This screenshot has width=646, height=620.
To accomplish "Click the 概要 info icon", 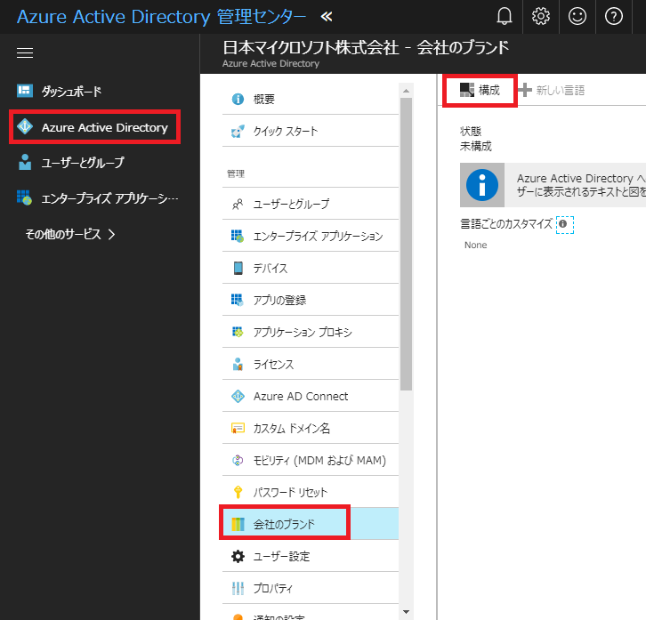I will (x=238, y=99).
